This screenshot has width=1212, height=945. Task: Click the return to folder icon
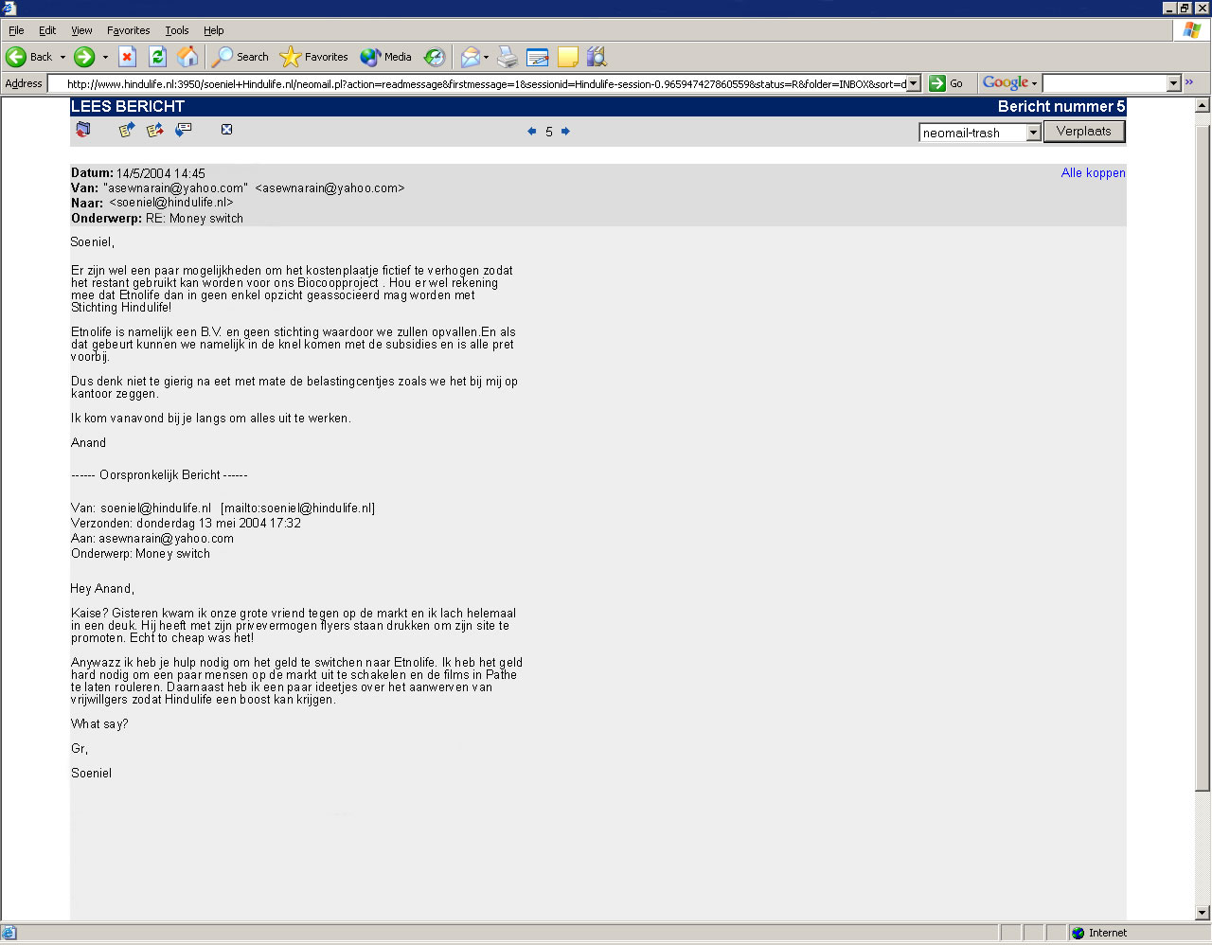(83, 130)
